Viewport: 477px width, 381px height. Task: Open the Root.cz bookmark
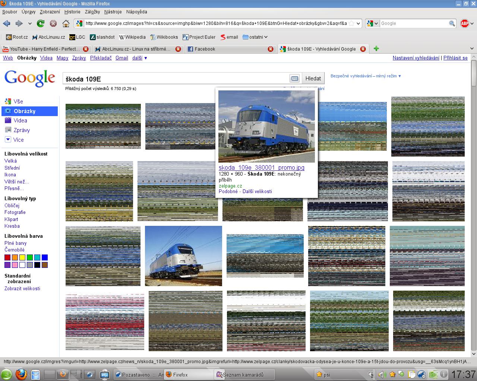(x=17, y=37)
